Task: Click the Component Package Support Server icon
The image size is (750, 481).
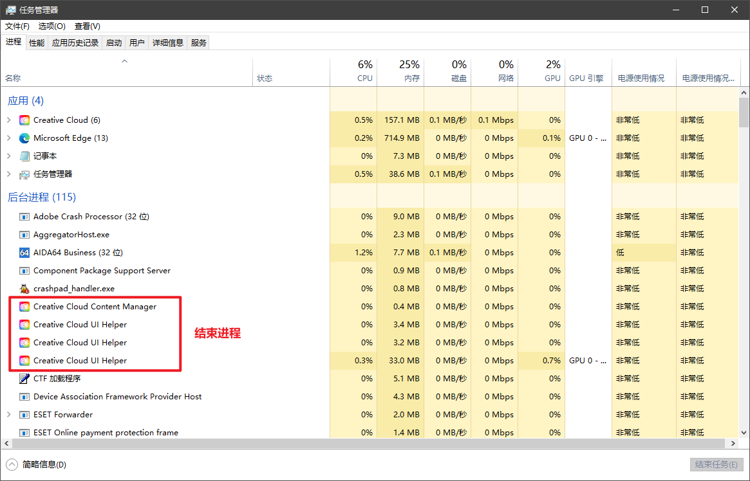Action: tap(24, 271)
